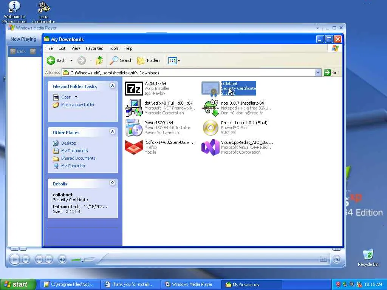Open the Views dropdown arrow
Viewport: 387px width, 290px height.
pos(179,60)
